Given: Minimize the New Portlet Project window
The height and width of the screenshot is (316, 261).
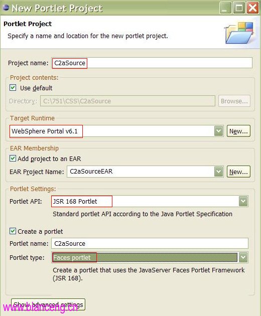Looking at the screenshot, I should (225, 8).
